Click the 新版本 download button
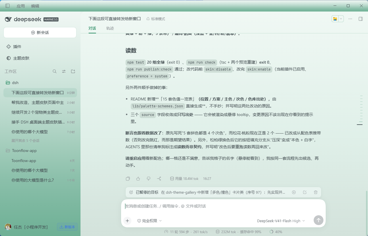The image size is (368, 236). tap(67, 227)
